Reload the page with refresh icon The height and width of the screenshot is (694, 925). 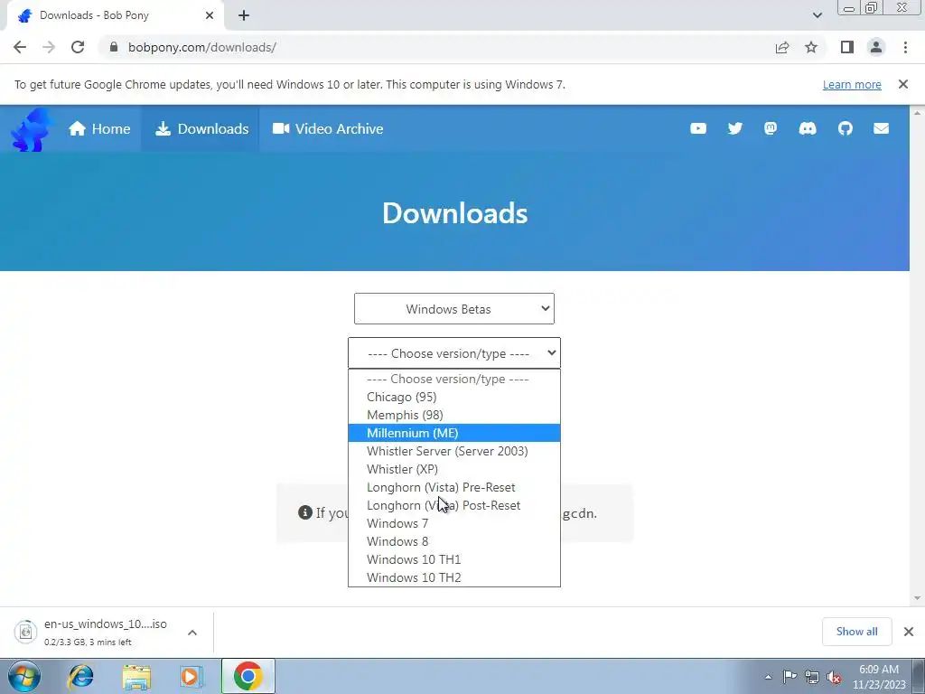[x=78, y=47]
